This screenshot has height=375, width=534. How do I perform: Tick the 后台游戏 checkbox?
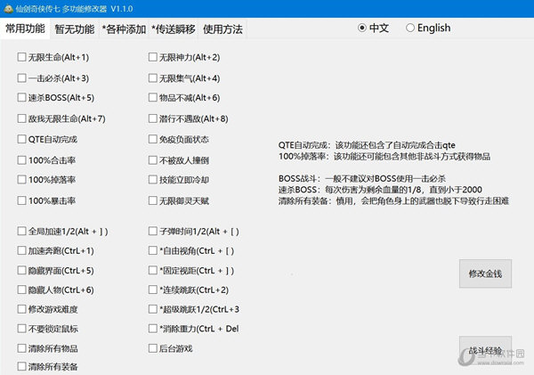click(152, 348)
